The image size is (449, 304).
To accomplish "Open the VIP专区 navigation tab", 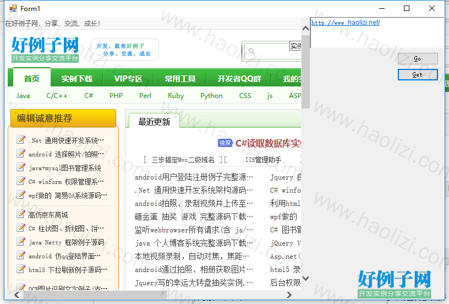I will pos(128,79).
